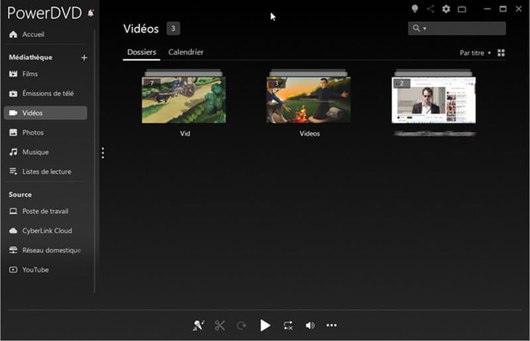530x341 pixels.
Task: Open the Musique library
Action: 28,152
